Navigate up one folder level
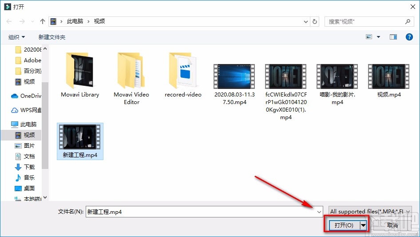The width and height of the screenshot is (420, 237). pyautogui.click(x=42, y=21)
